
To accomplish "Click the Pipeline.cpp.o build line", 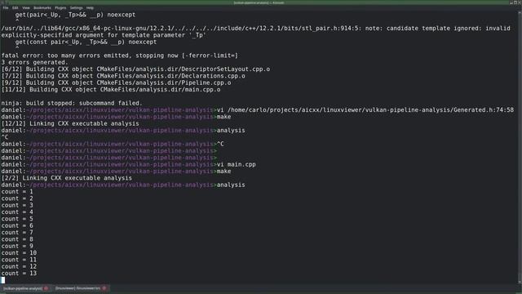I will point(116,82).
